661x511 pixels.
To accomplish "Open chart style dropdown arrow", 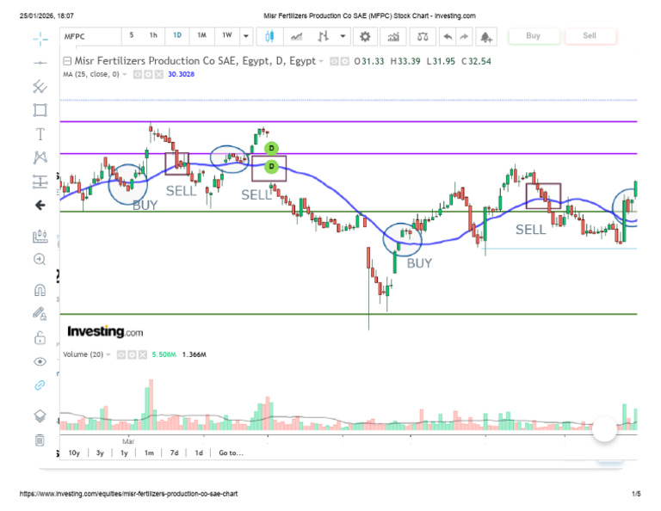I will [x=343, y=36].
